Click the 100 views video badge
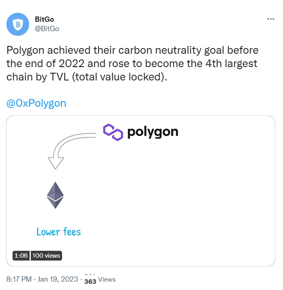This screenshot has height=290, width=283. tap(46, 255)
